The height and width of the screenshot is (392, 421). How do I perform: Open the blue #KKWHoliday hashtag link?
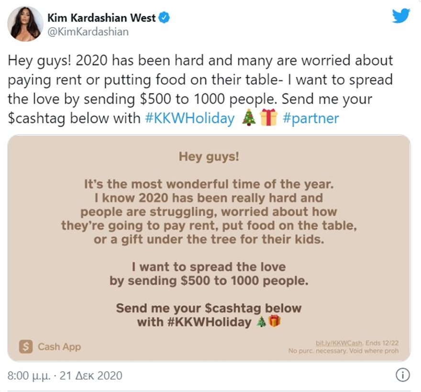point(189,118)
